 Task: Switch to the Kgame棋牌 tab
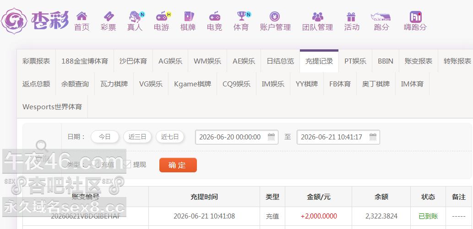tap(193, 84)
